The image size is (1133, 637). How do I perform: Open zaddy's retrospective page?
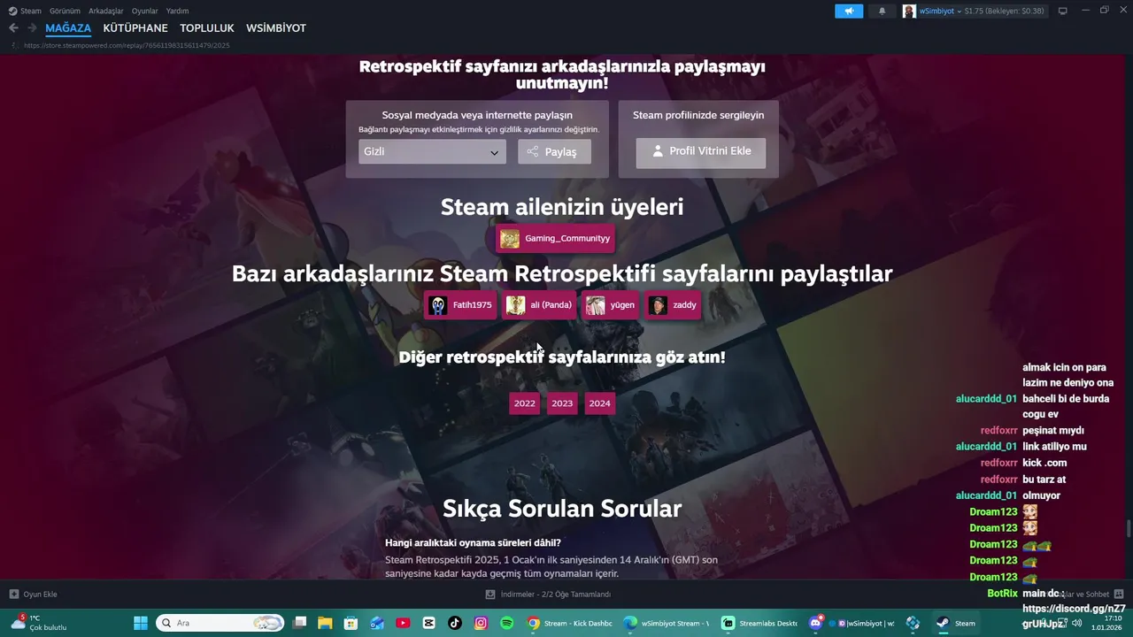674,305
